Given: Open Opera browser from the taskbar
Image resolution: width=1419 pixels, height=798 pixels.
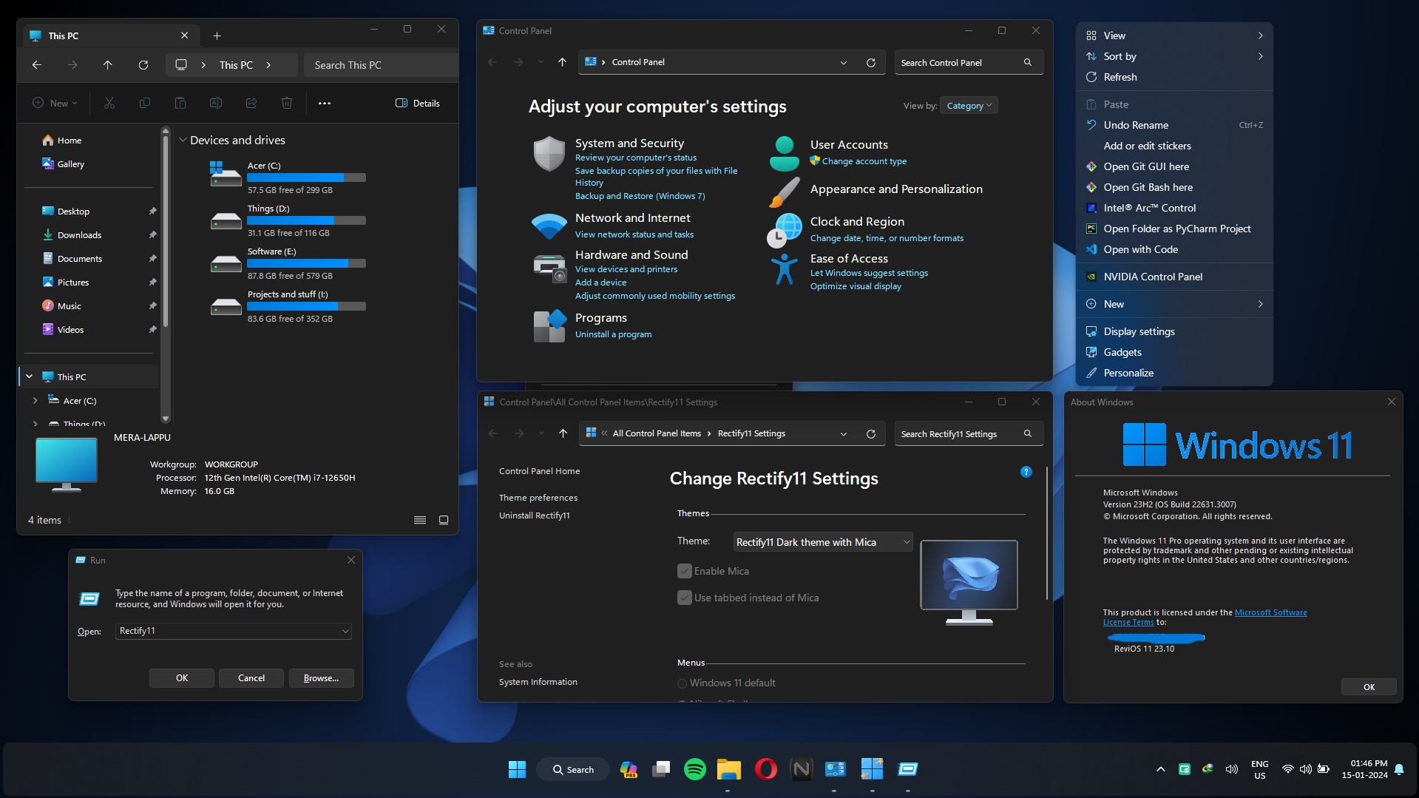Looking at the screenshot, I should tap(765, 769).
